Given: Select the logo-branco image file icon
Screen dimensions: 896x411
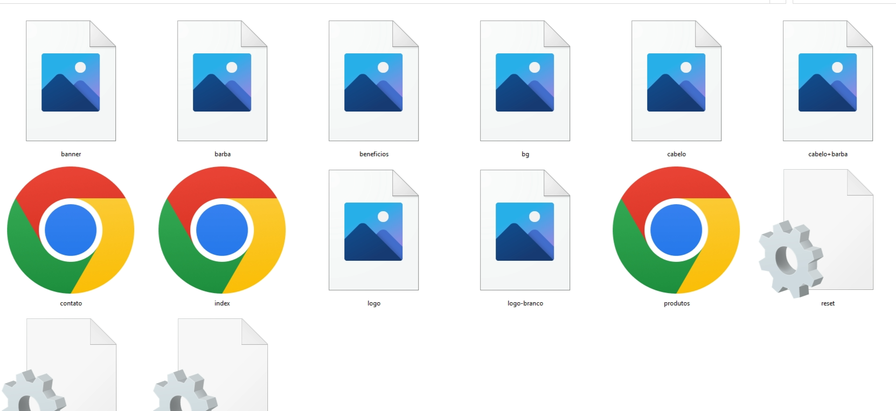Looking at the screenshot, I should pyautogui.click(x=525, y=230).
